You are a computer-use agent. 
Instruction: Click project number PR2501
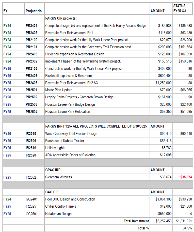point(31,90)
